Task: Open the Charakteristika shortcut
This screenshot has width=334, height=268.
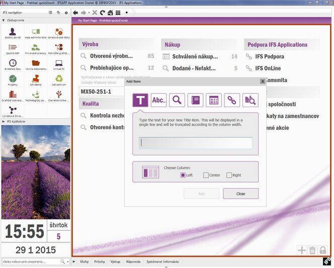Action: (x=59, y=96)
